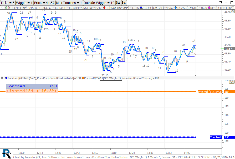The width and height of the screenshot is (235, 159).
Task: Click the pivot count label '25'
Action: tap(70, 52)
